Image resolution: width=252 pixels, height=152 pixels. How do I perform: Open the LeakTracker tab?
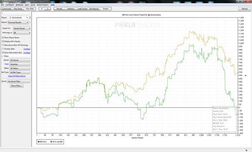pyautogui.click(x=83, y=9)
